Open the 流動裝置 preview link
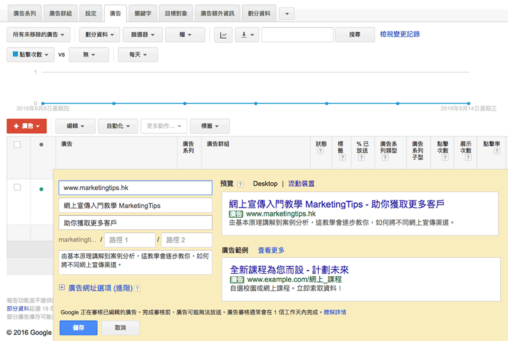 [x=301, y=184]
